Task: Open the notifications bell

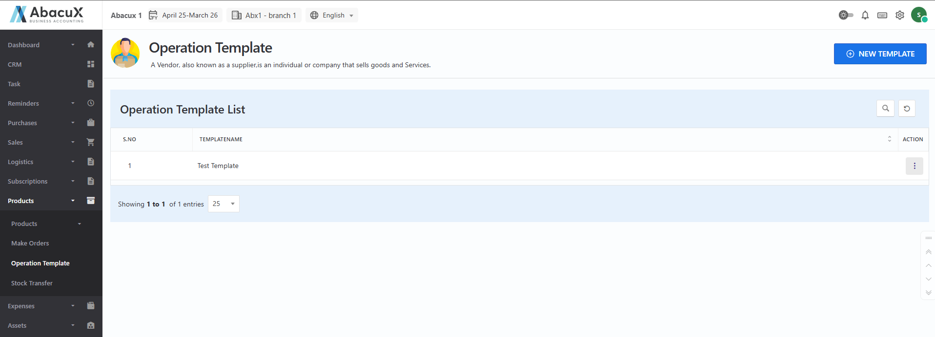Action: 865,15
